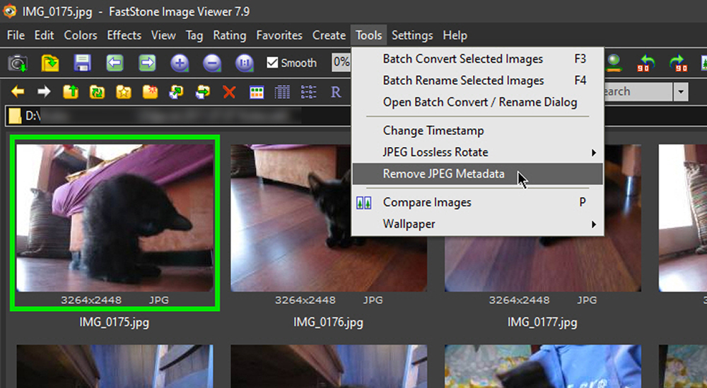Viewport: 707px width, 388px height.
Task: Click Remove JPEG Metadata
Action: (x=477, y=174)
